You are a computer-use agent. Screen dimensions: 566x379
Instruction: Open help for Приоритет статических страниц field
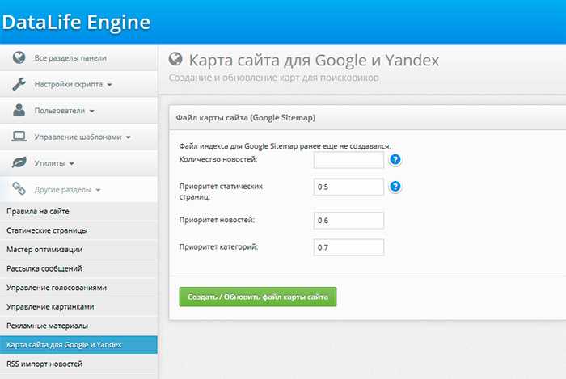coord(395,187)
